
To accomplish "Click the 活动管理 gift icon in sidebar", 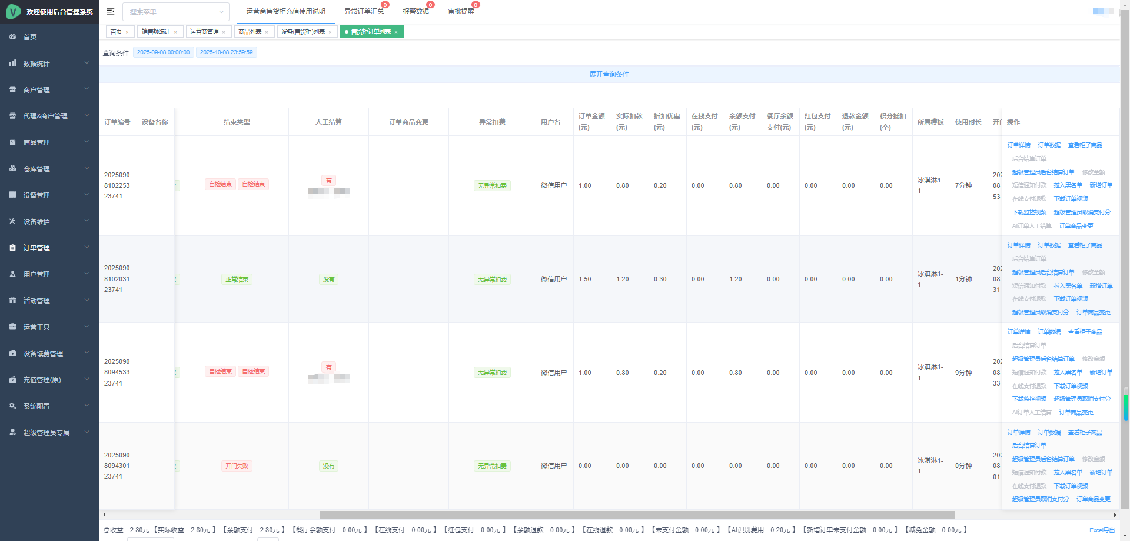I will [x=13, y=300].
